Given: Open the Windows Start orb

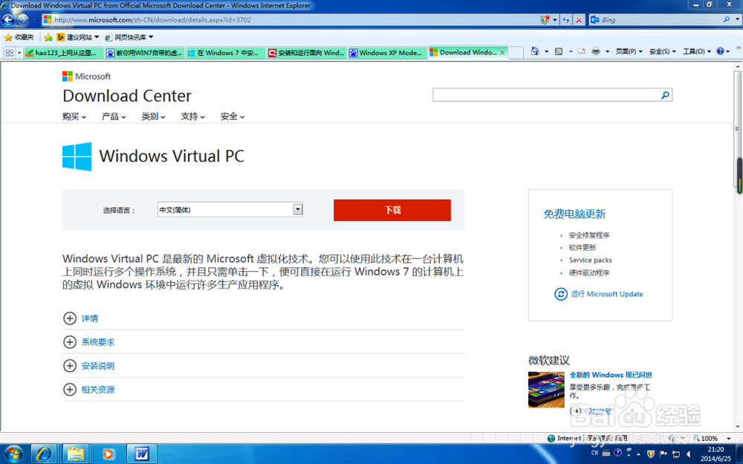Looking at the screenshot, I should coord(13,454).
